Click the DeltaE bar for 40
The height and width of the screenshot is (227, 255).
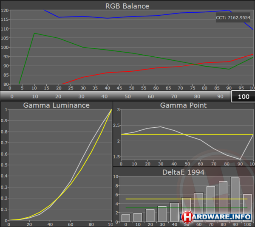pyautogui.click(x=174, y=212)
